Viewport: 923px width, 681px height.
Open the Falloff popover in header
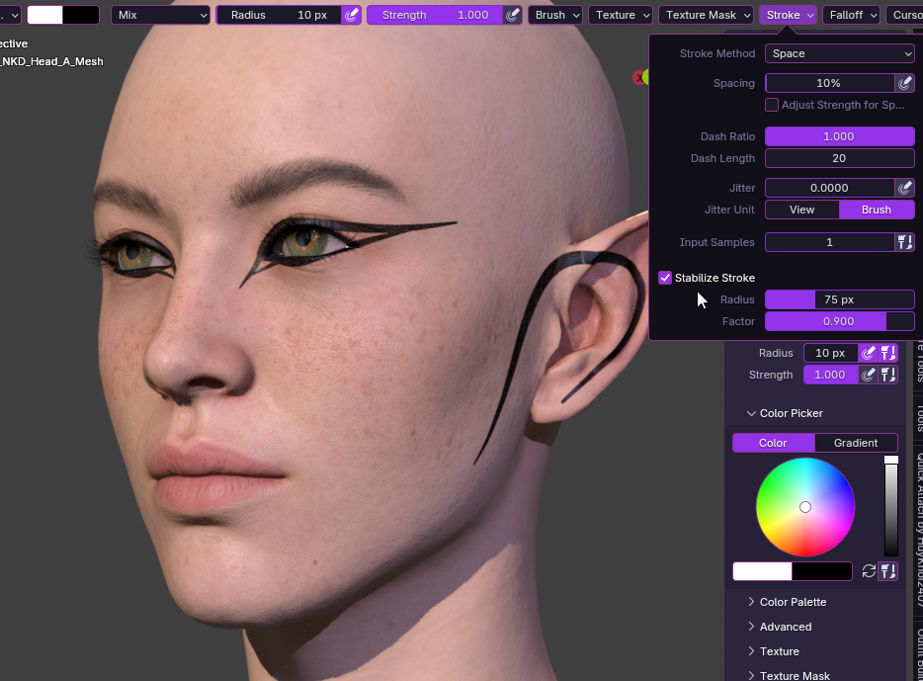click(850, 15)
